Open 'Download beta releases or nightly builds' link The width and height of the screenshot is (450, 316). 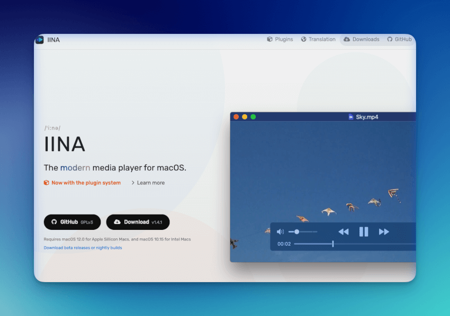tap(83, 247)
